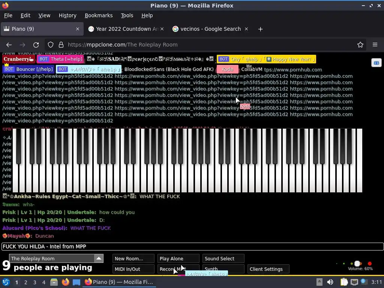Click the '9 people are playing' text
The height and width of the screenshot is (288, 384).
[x=47, y=266]
